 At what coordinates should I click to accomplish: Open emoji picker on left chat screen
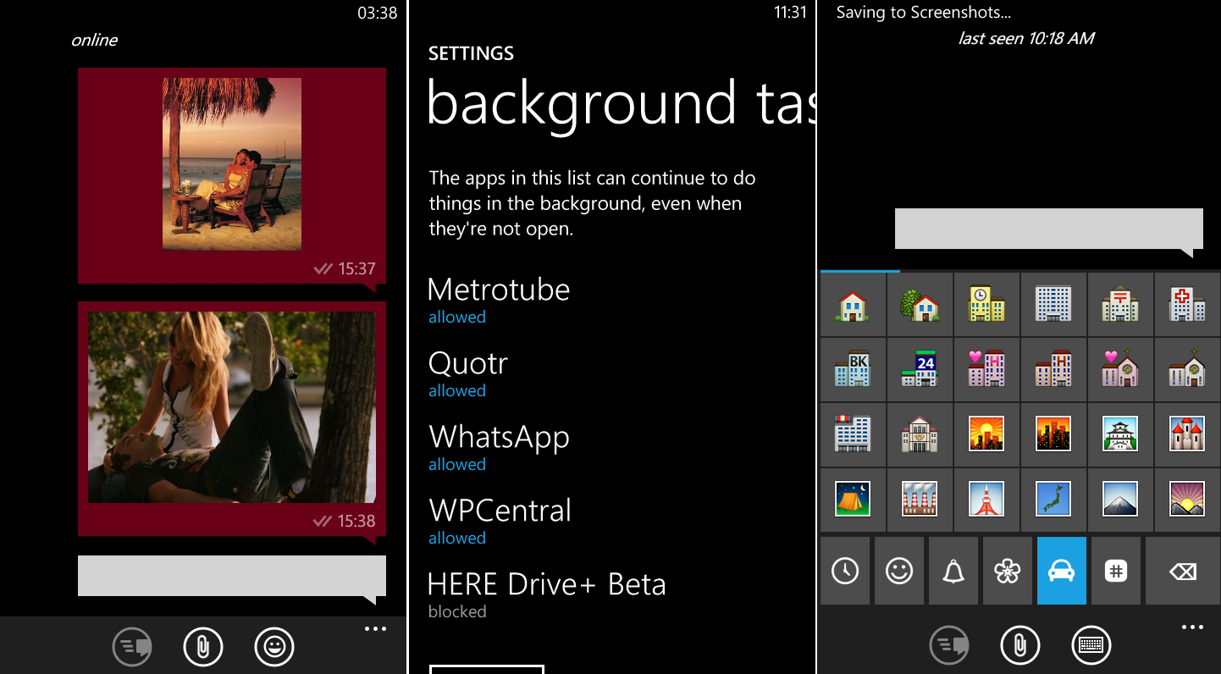point(274,648)
